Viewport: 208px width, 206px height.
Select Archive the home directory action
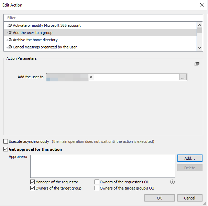[35, 40]
